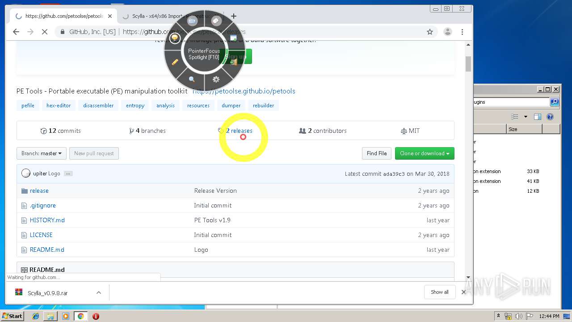Open the resources topic tag
This screenshot has width=572, height=322.
click(198, 106)
